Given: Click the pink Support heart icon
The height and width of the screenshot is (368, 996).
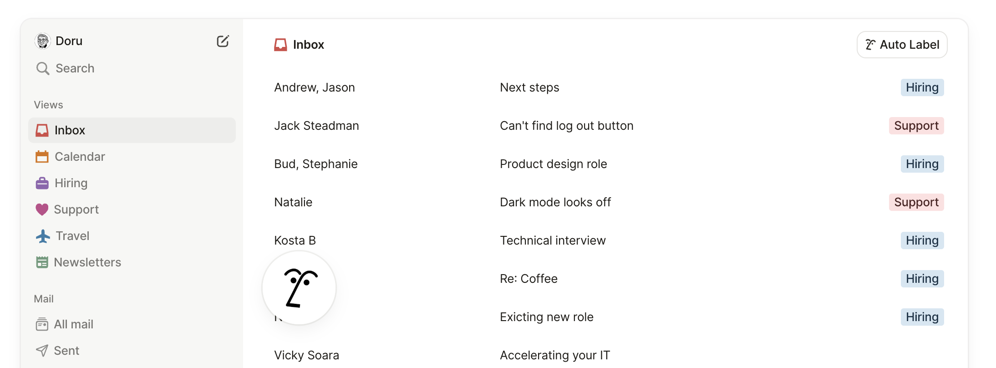Looking at the screenshot, I should (42, 210).
